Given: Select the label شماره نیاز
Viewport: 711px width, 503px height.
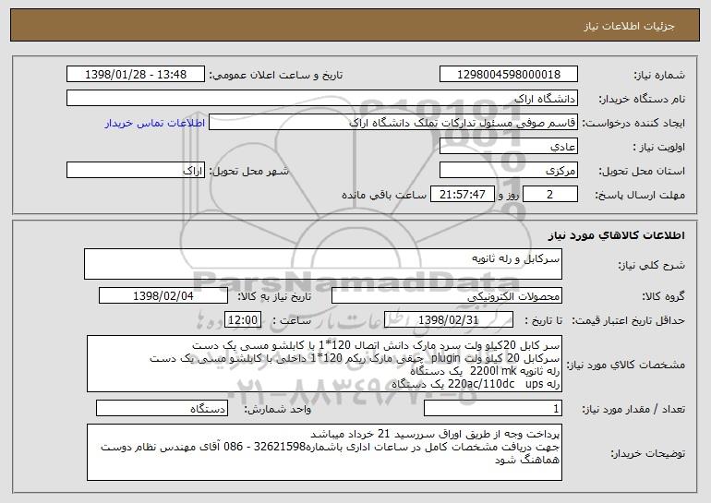Looking at the screenshot, I should click(x=659, y=75).
